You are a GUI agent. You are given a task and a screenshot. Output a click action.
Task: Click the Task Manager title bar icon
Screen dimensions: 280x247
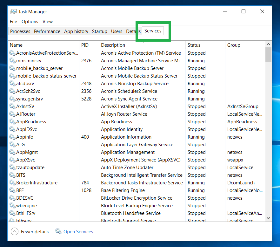point(13,12)
